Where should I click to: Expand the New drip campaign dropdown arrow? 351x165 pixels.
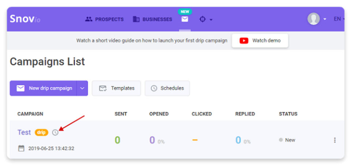pyautogui.click(x=82, y=88)
